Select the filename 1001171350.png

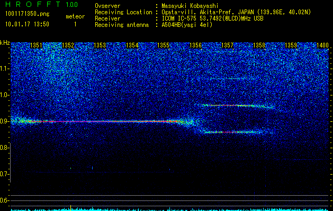(28, 14)
